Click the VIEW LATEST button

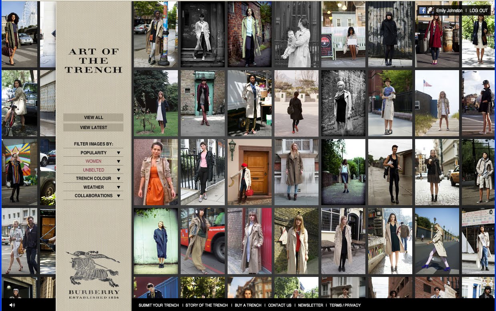point(93,127)
